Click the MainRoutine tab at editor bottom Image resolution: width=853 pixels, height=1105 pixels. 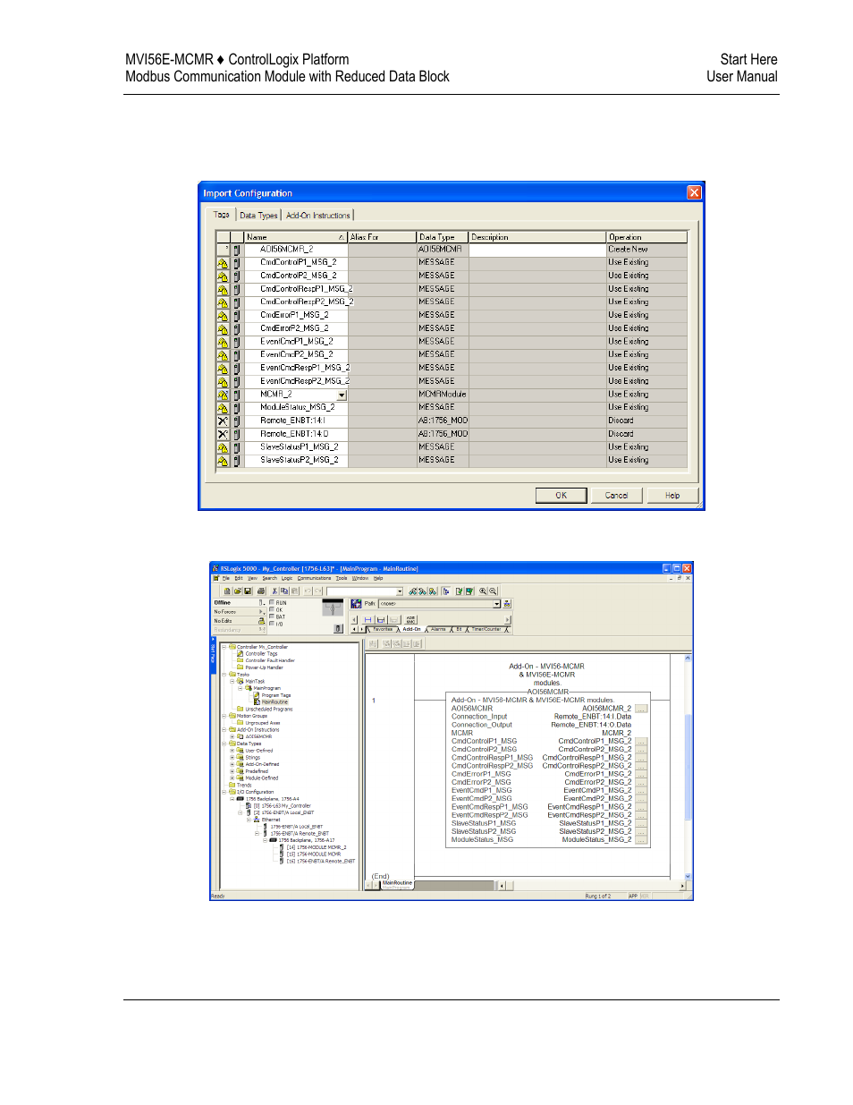pos(397,883)
